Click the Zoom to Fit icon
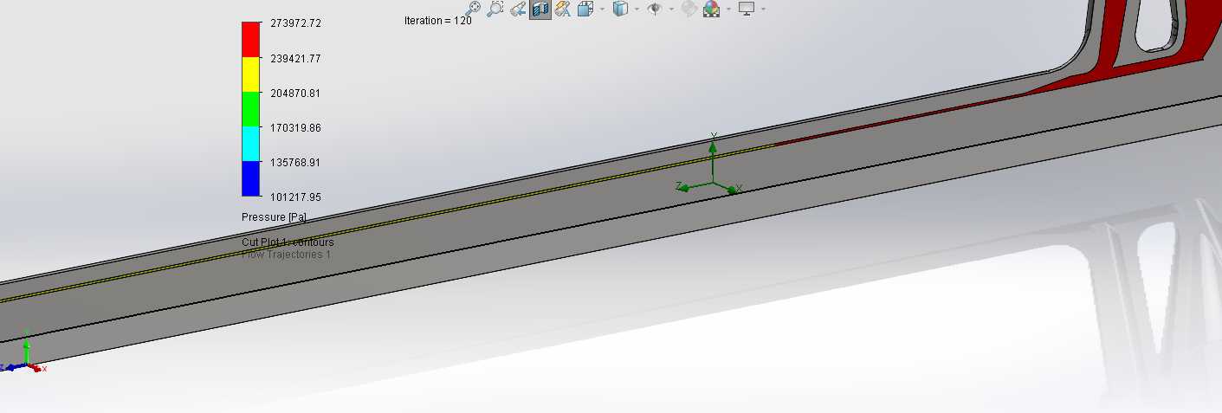Screen dimensions: 1222x413 pos(474,9)
